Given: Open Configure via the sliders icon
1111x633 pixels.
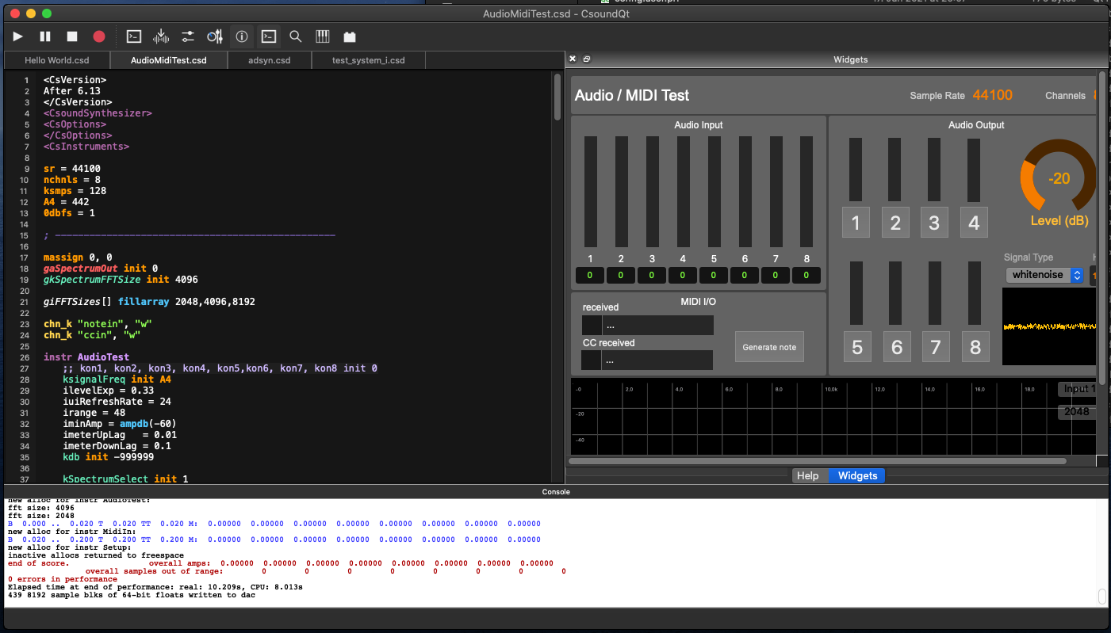Looking at the screenshot, I should click(188, 36).
